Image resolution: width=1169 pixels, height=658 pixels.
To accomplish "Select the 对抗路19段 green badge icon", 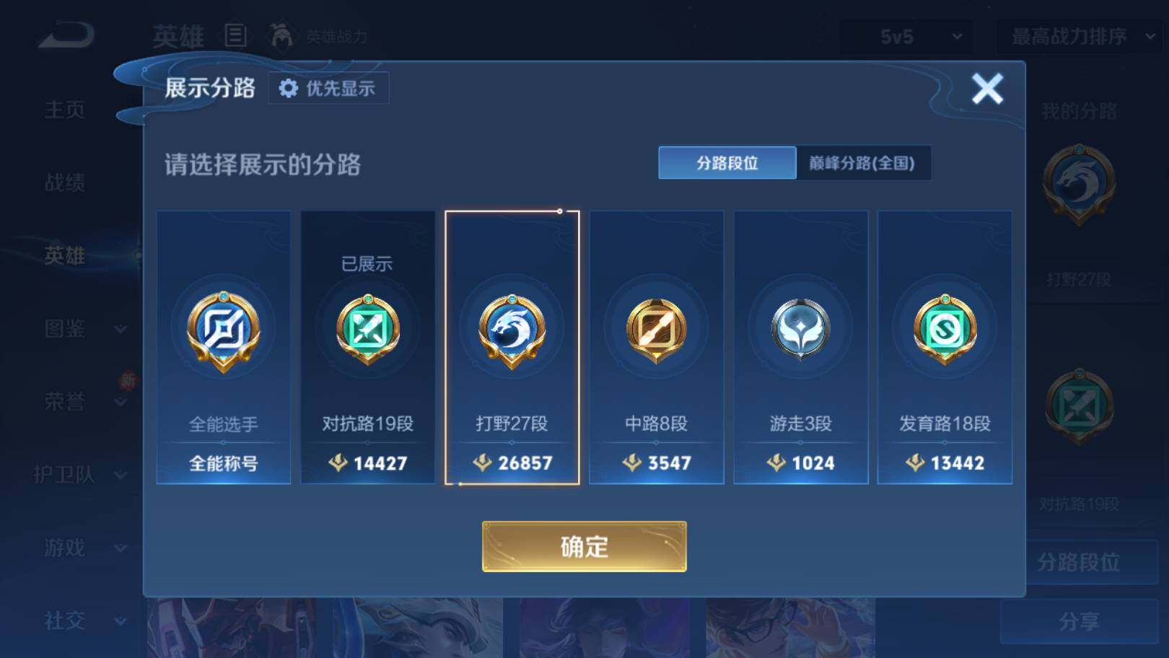I will pos(368,330).
